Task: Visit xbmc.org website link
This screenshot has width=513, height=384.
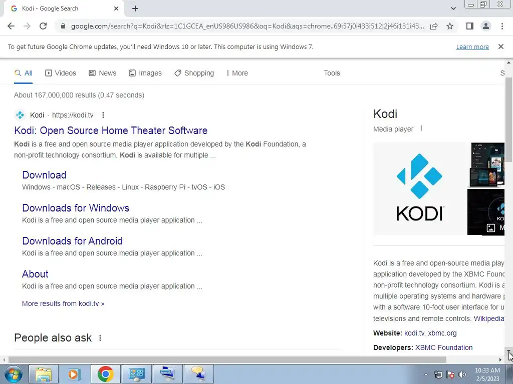Action: (442, 333)
